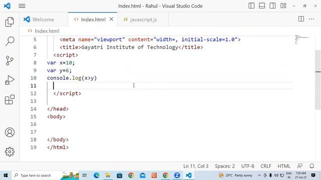Open Windows action center notifications

pos(313,175)
